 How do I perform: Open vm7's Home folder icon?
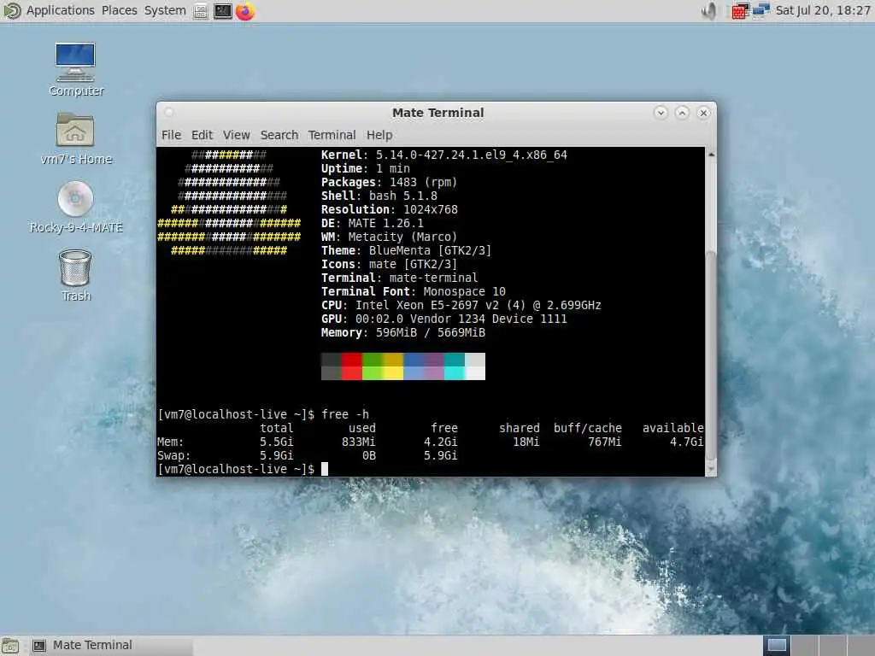coord(75,138)
